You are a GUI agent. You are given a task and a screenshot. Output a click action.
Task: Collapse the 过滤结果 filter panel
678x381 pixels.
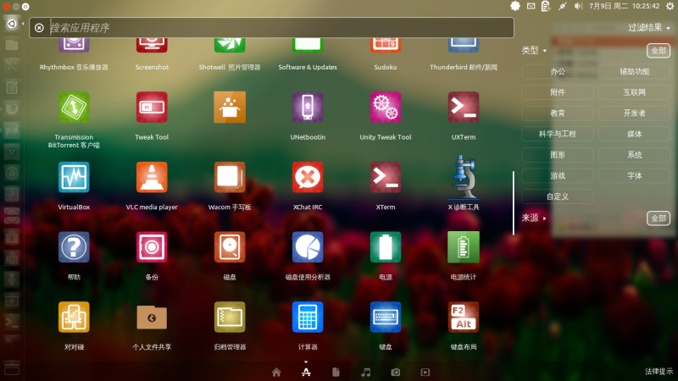(648, 28)
